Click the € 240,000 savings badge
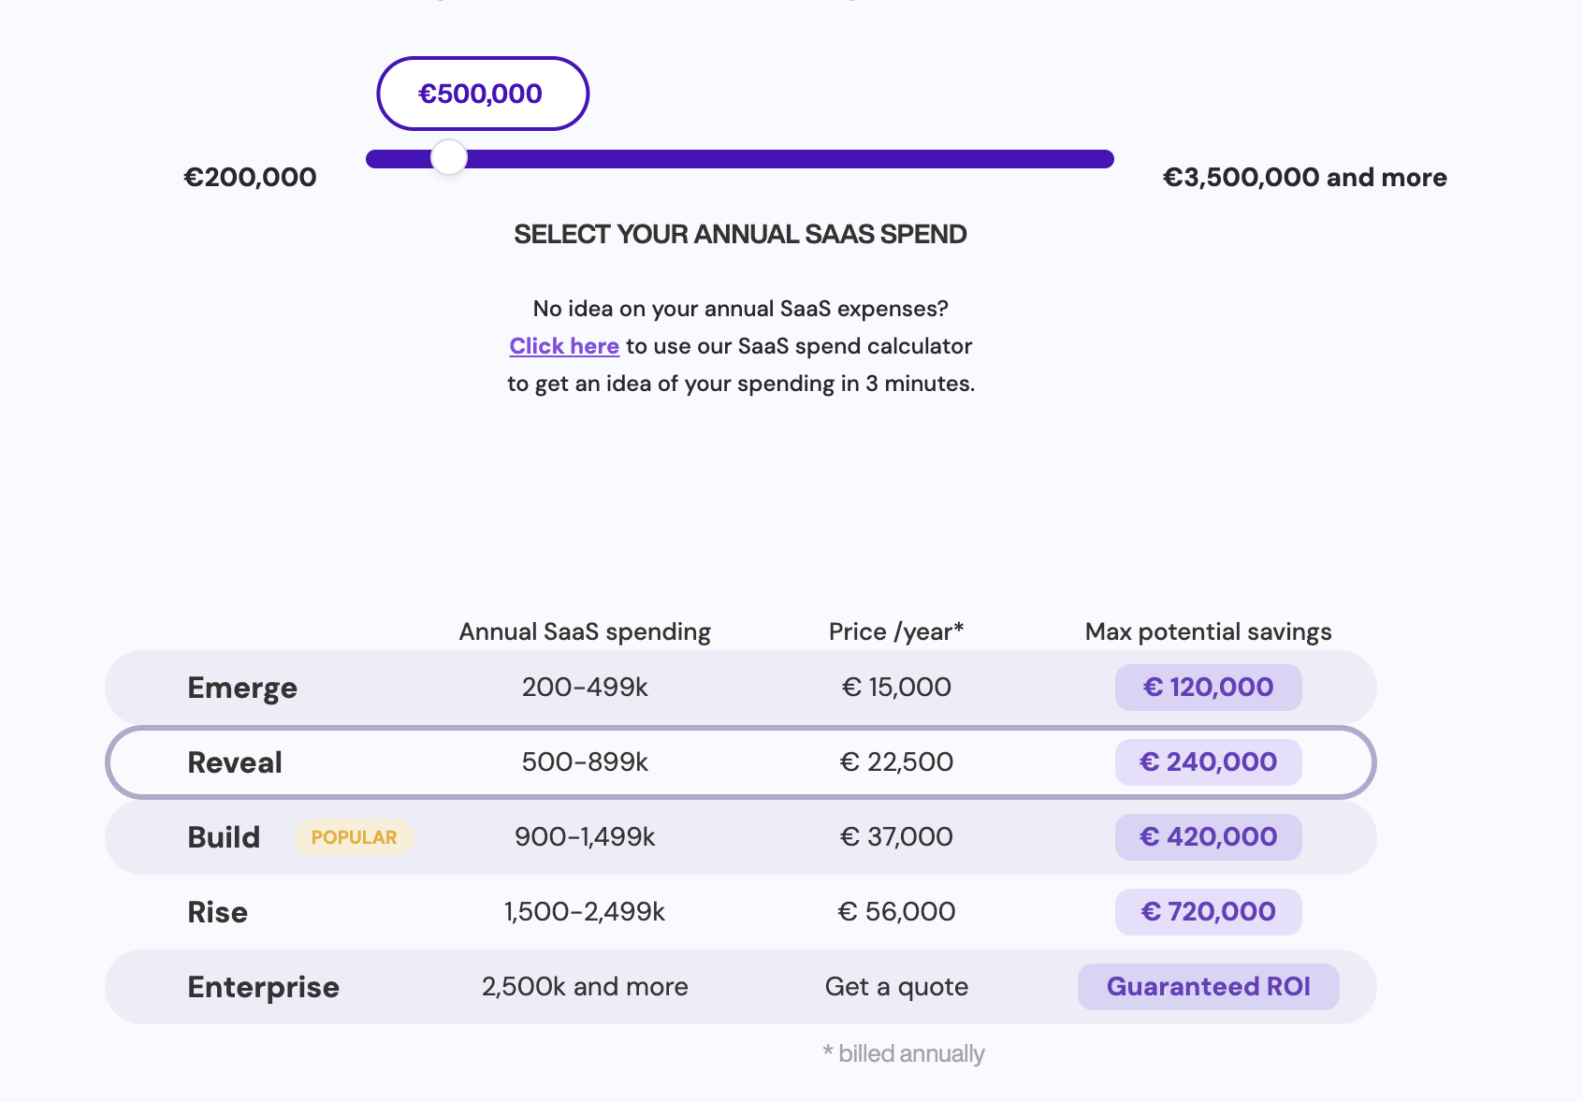The width and height of the screenshot is (1583, 1102). point(1208,762)
